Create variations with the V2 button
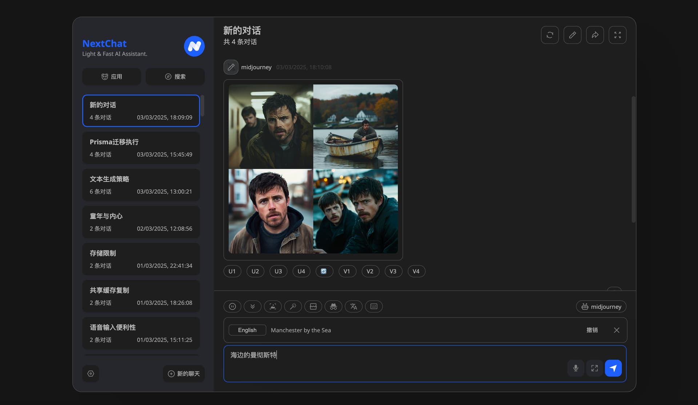Viewport: 698px width, 405px height. pyautogui.click(x=370, y=271)
